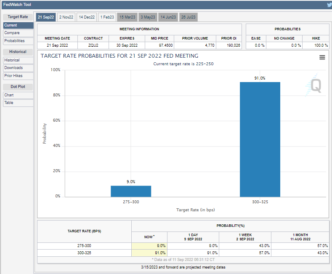This screenshot has height=274, width=332.
Task: Click the Historical section heading
Action: [x=18, y=52]
